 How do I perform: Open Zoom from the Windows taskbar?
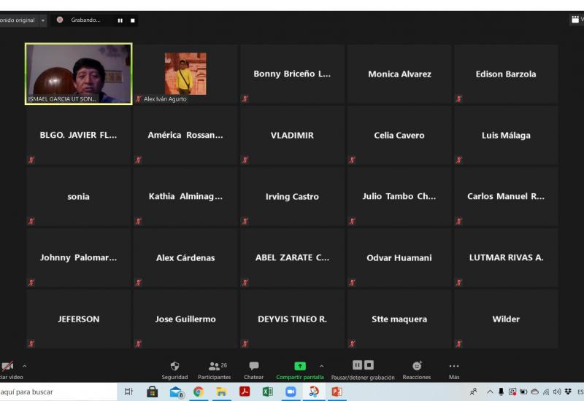(x=291, y=392)
